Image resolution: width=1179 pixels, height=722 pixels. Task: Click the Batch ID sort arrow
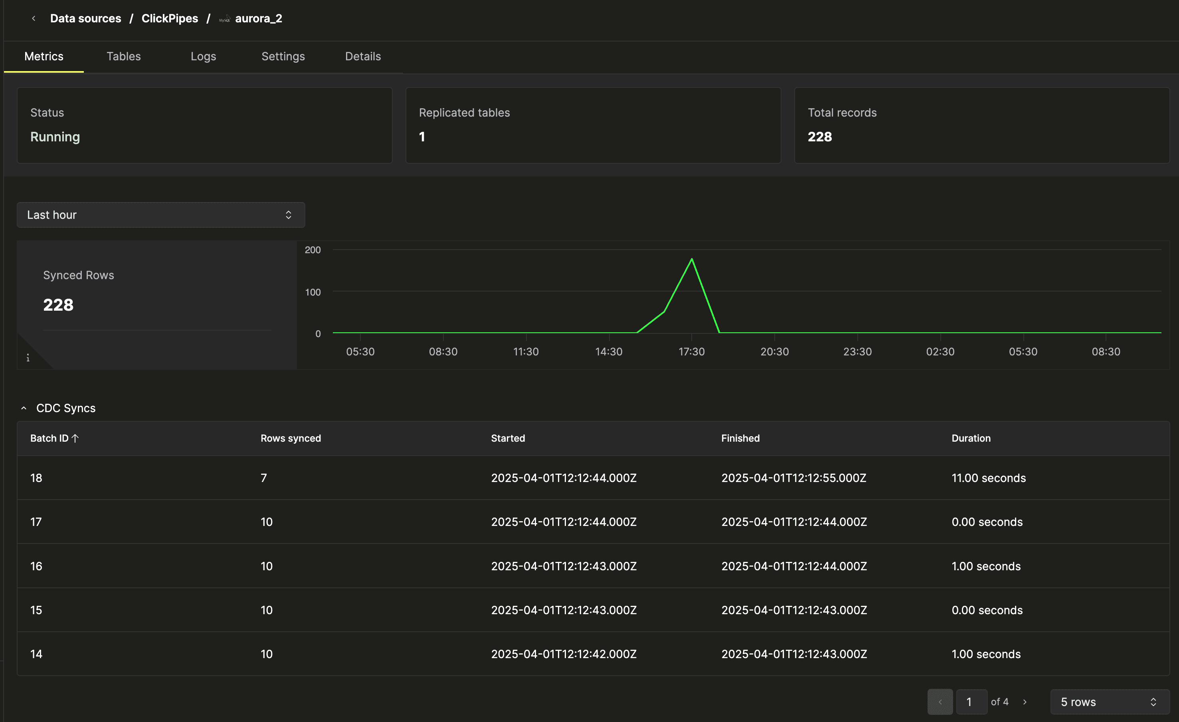(75, 438)
